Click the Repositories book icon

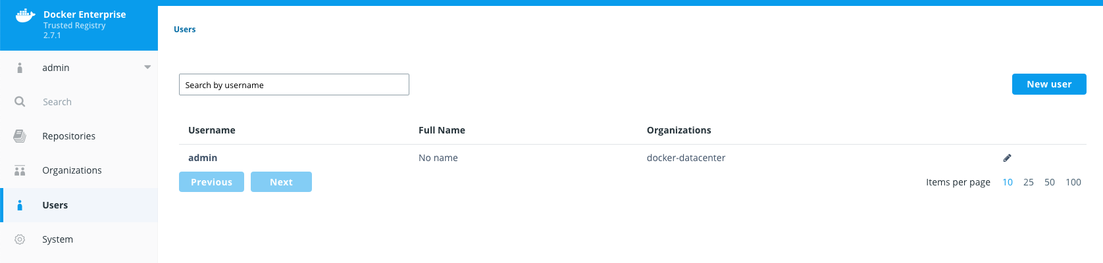(x=20, y=136)
